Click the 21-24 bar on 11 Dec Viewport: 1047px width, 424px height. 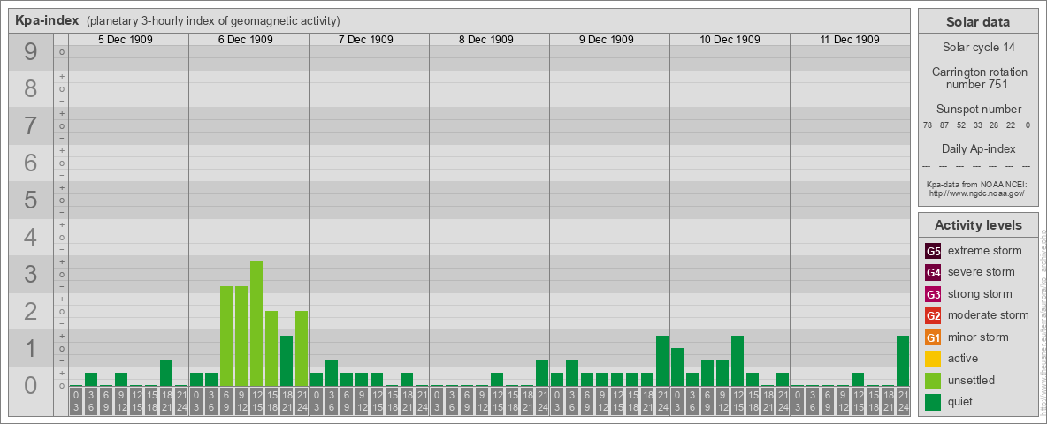pos(903,360)
